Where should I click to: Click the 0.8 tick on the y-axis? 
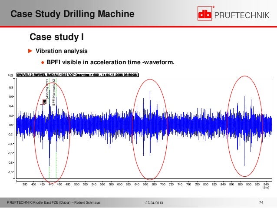11,87
